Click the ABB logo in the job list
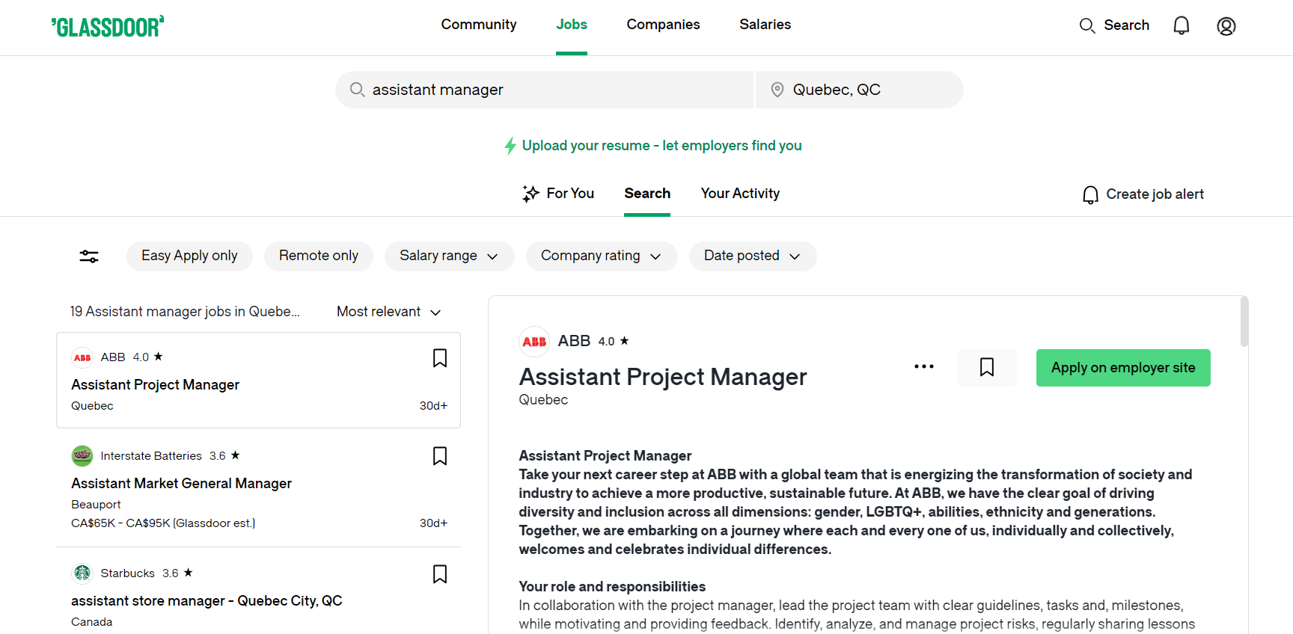 click(x=82, y=357)
